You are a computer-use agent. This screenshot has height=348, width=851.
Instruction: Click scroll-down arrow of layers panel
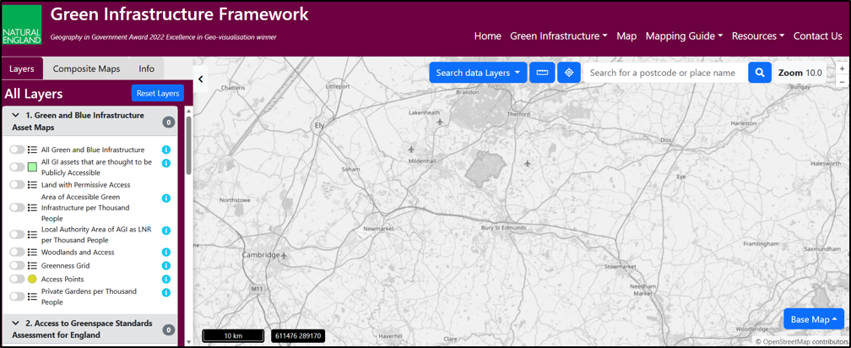188,342
